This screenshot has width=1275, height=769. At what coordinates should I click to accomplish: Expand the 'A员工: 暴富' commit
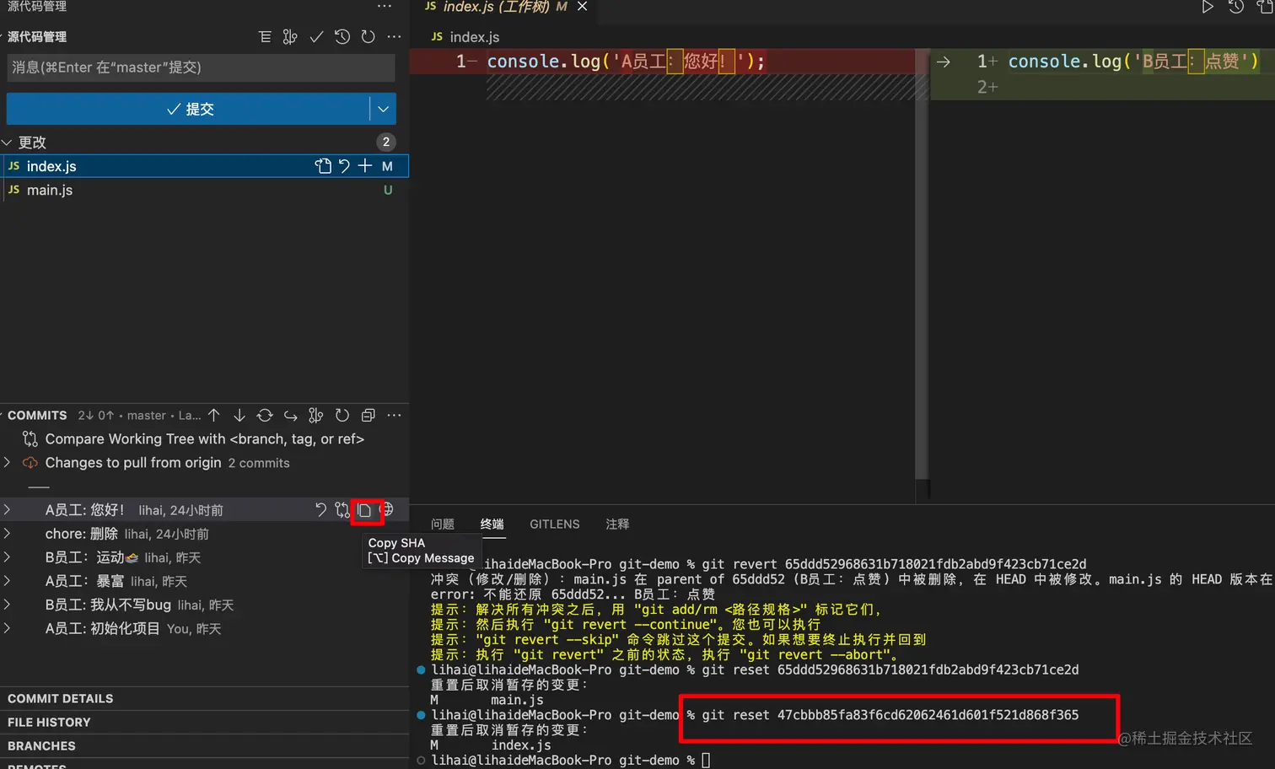tap(7, 580)
